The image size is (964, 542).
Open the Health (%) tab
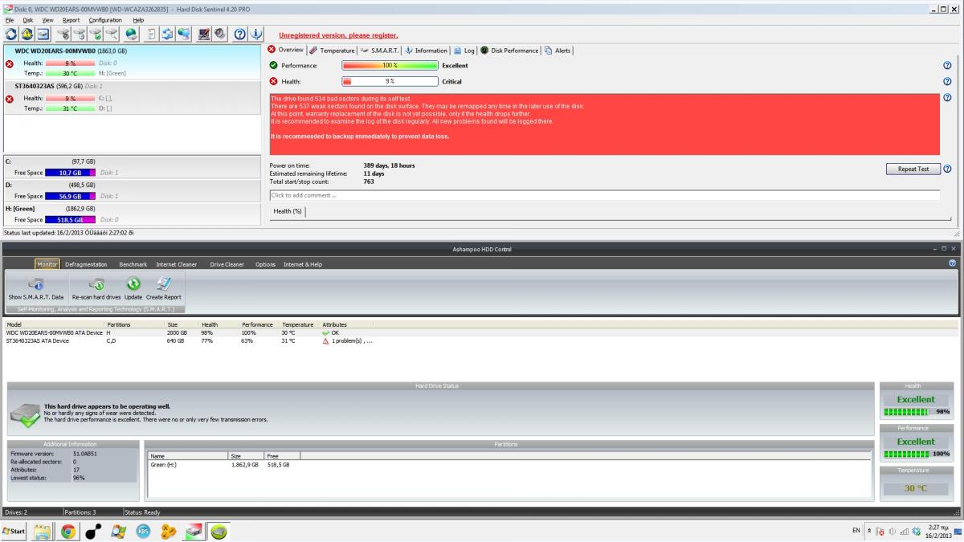click(x=288, y=211)
